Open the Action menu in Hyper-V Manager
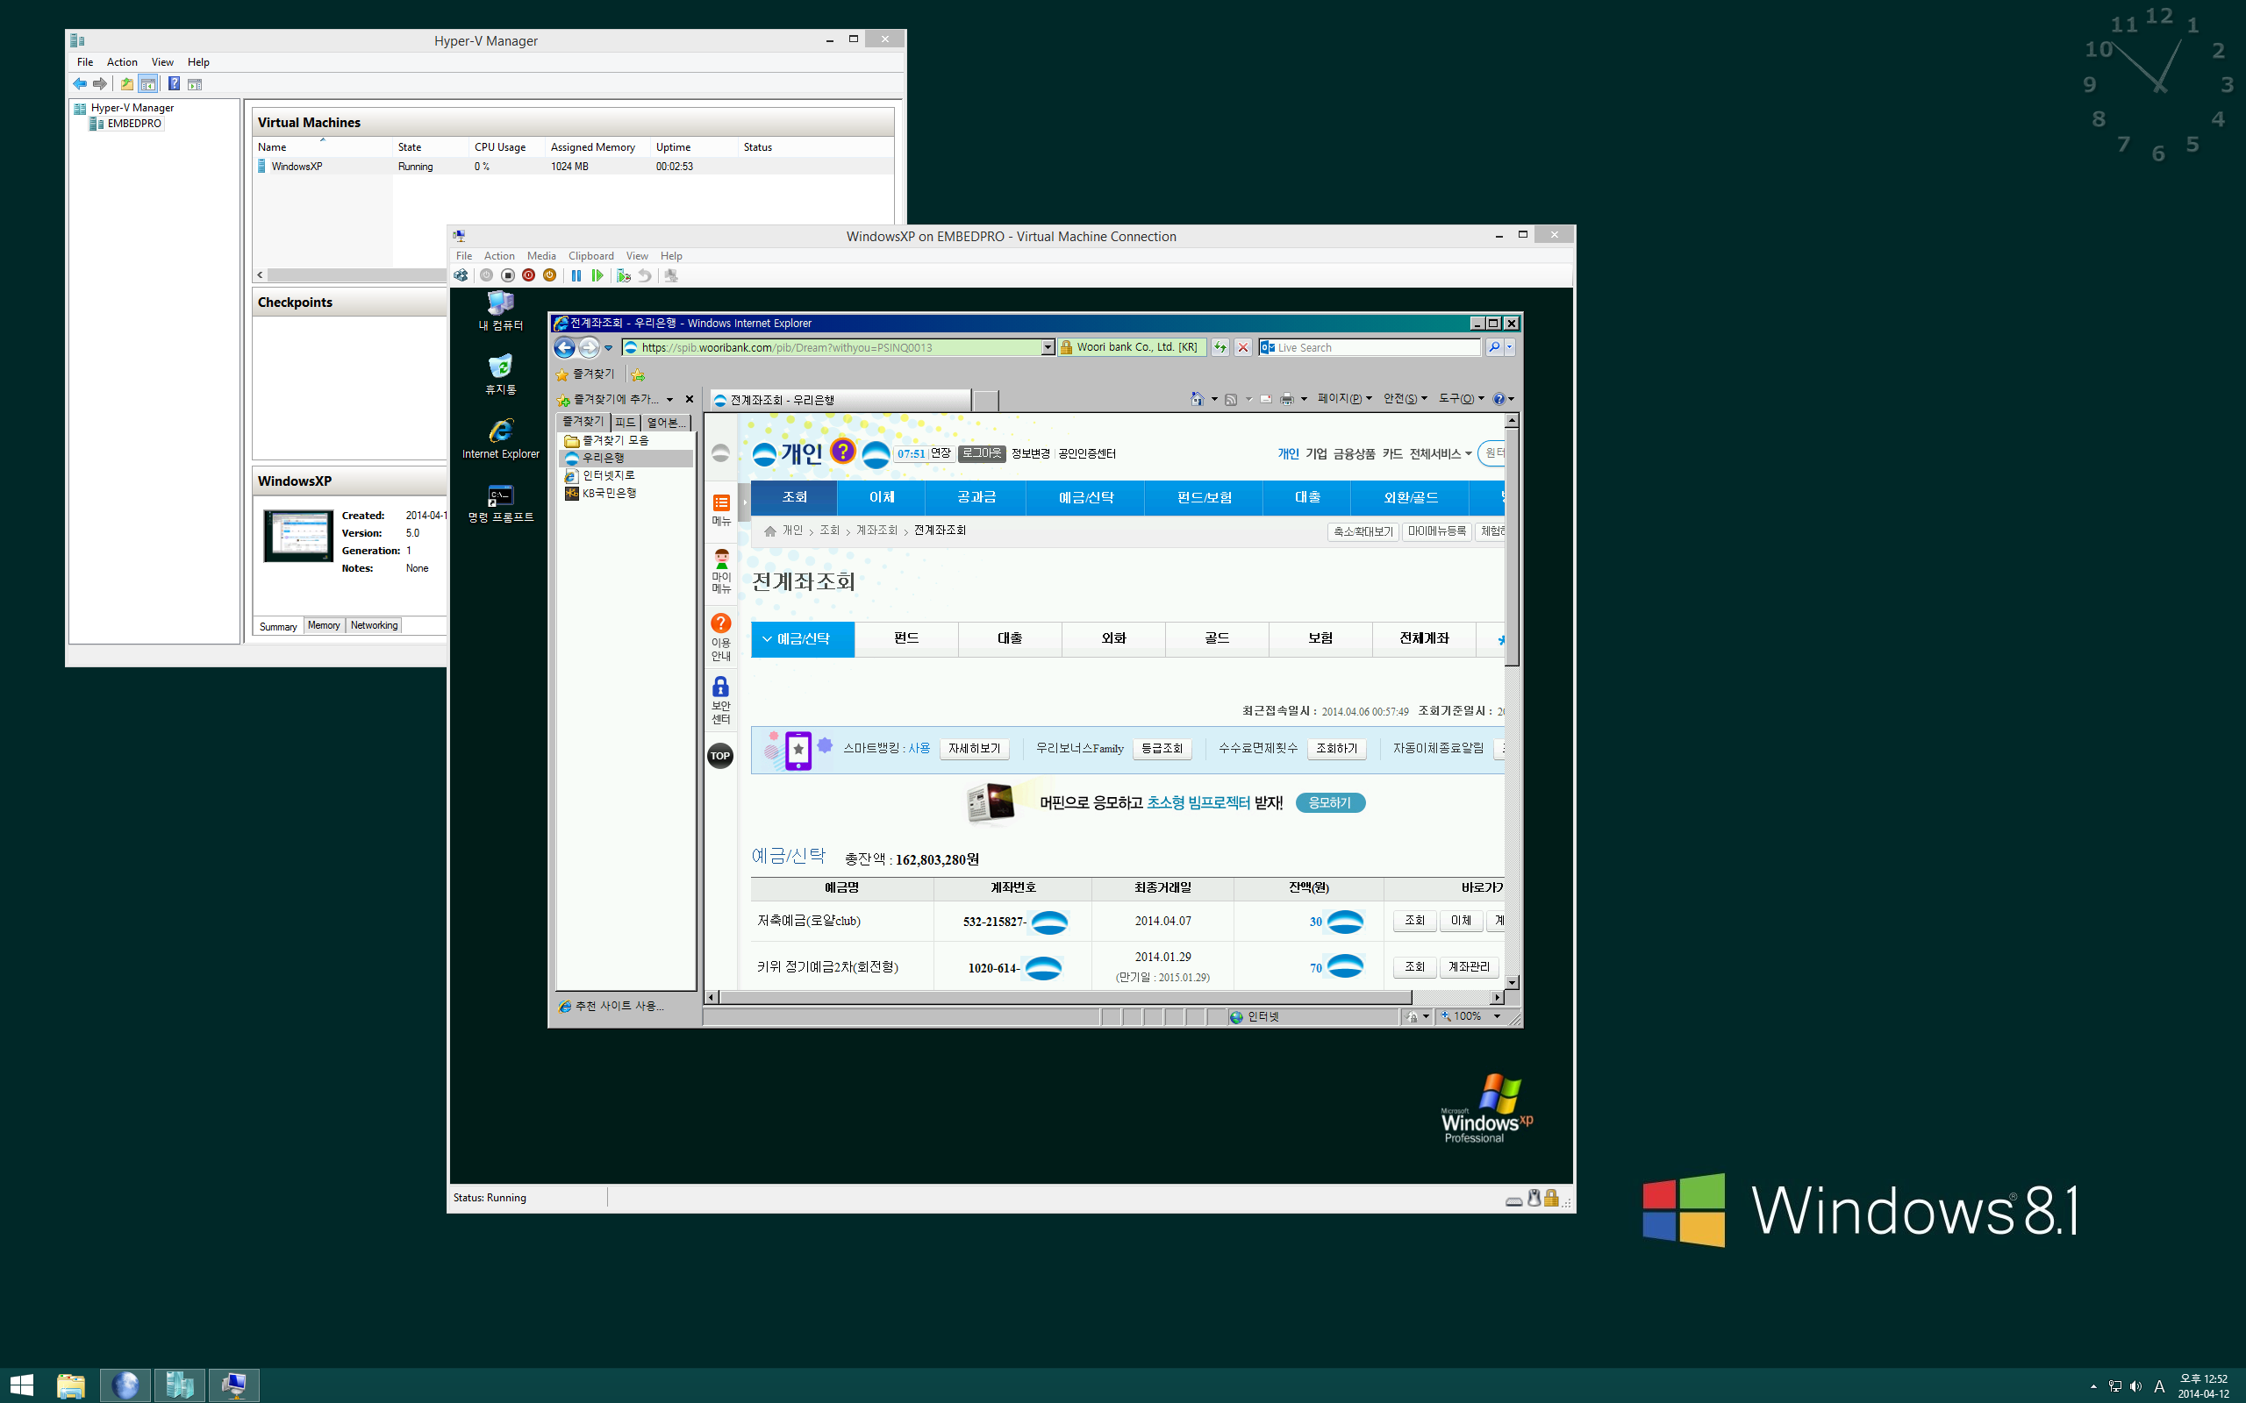This screenshot has height=1403, width=2246. [x=122, y=62]
